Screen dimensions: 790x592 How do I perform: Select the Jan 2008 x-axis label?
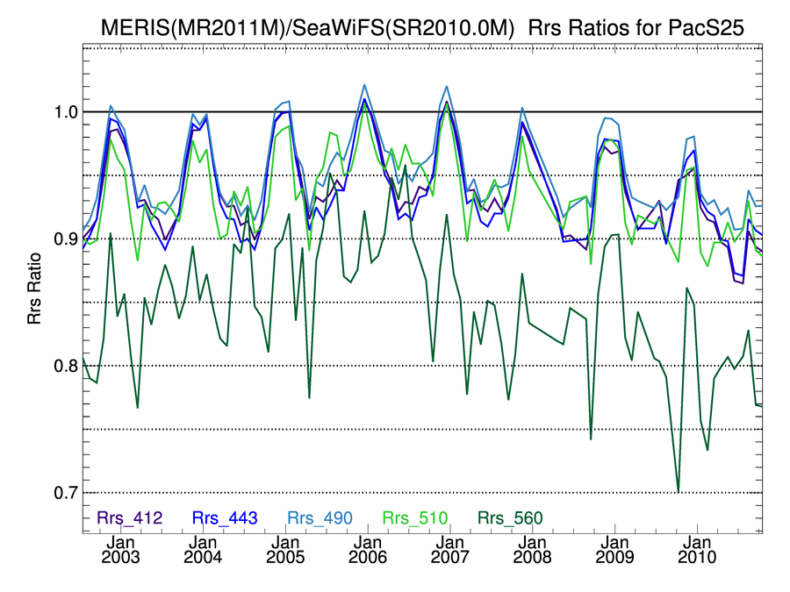(533, 550)
